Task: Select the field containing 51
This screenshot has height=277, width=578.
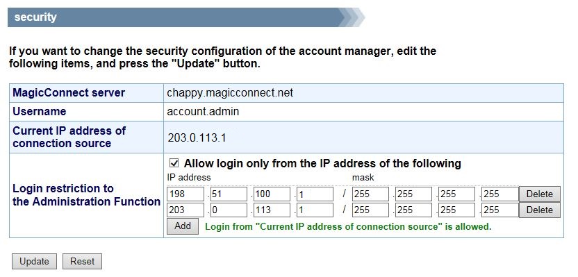Action: click(x=229, y=194)
